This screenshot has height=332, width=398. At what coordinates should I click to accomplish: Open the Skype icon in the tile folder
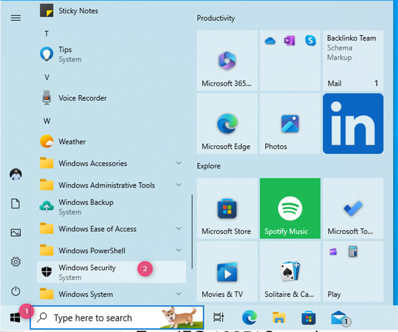pos(310,41)
